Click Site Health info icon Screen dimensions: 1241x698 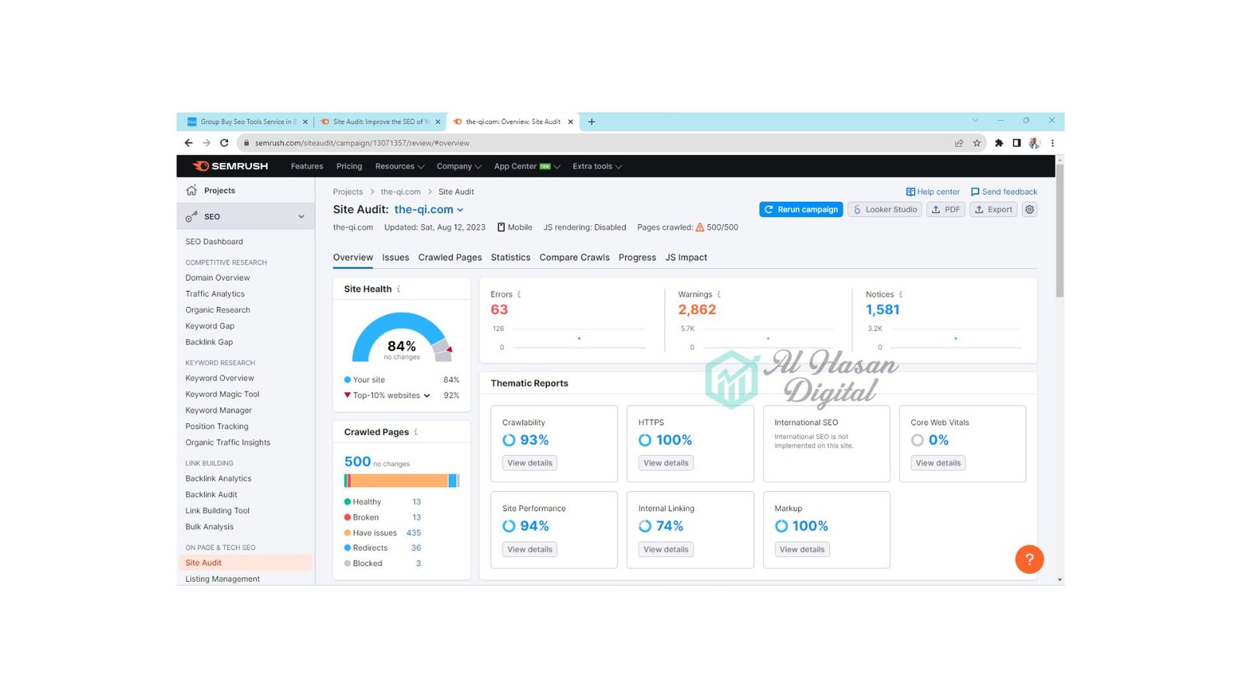[x=399, y=289]
